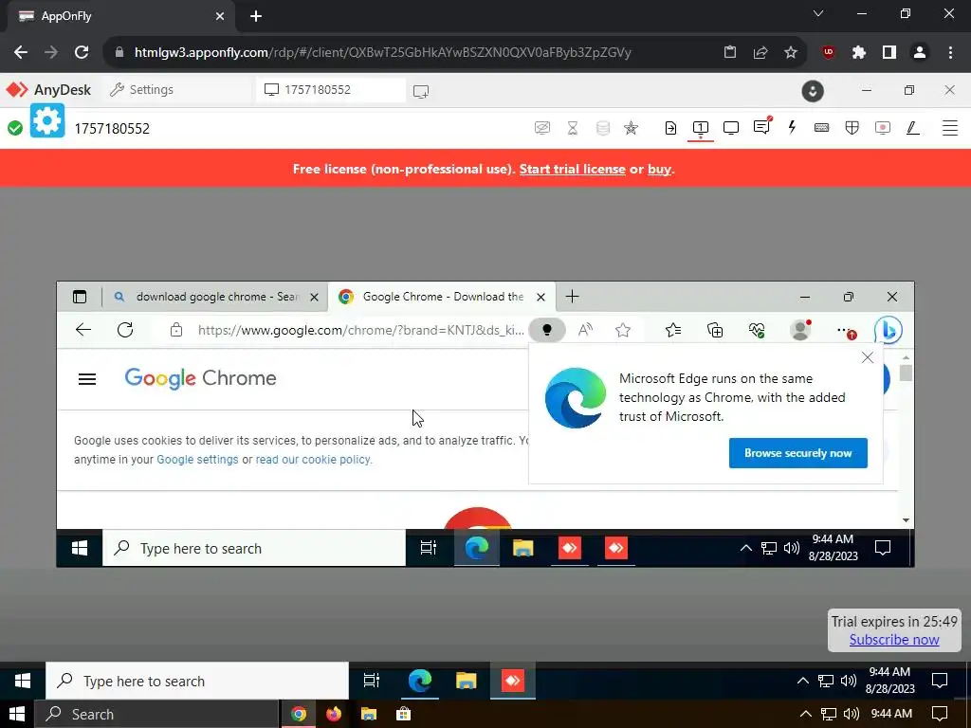Click read our cookie policy link
This screenshot has height=728, width=971.
313,460
